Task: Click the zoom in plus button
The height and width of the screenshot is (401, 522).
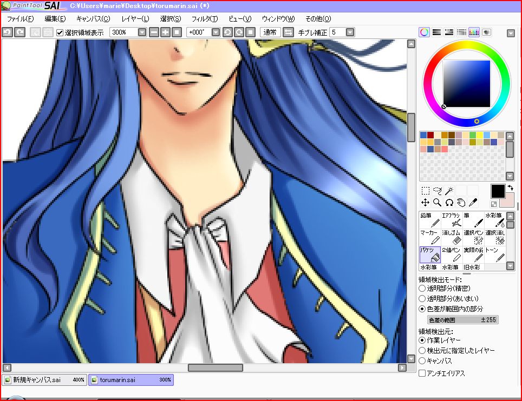Action: (x=165, y=32)
